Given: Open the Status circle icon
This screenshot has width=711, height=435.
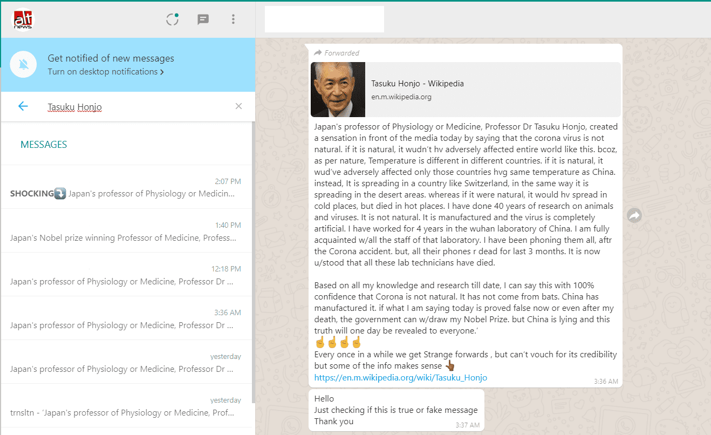Looking at the screenshot, I should click(x=173, y=19).
